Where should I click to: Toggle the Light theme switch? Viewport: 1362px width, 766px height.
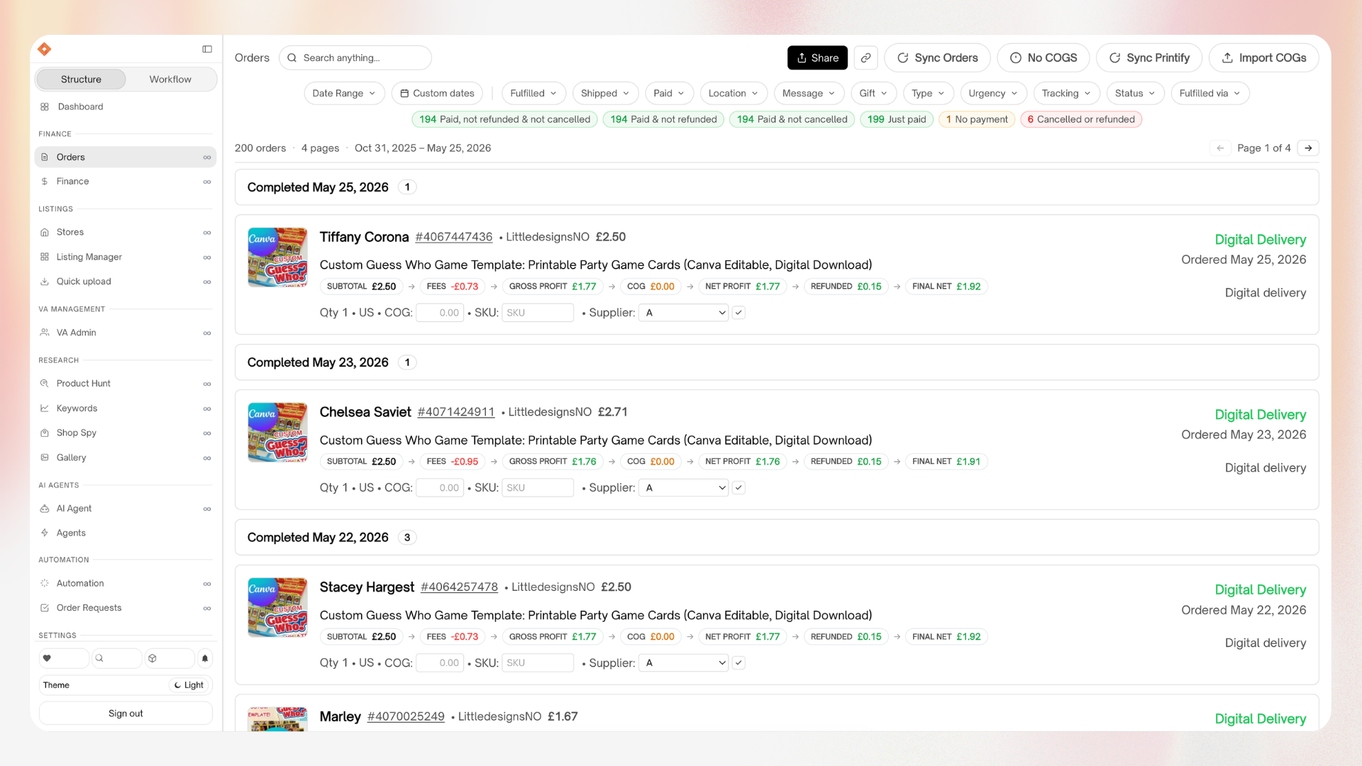point(189,685)
